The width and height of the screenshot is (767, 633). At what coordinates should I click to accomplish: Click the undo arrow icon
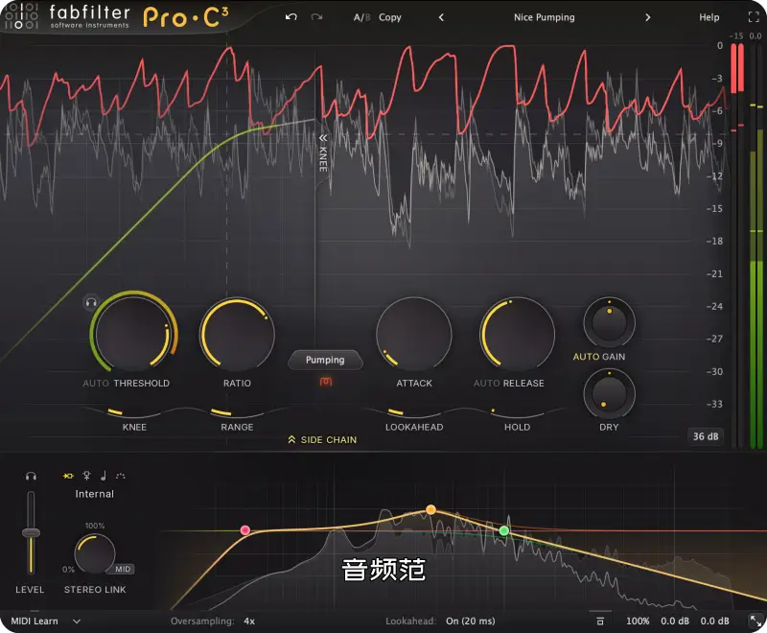(x=291, y=17)
